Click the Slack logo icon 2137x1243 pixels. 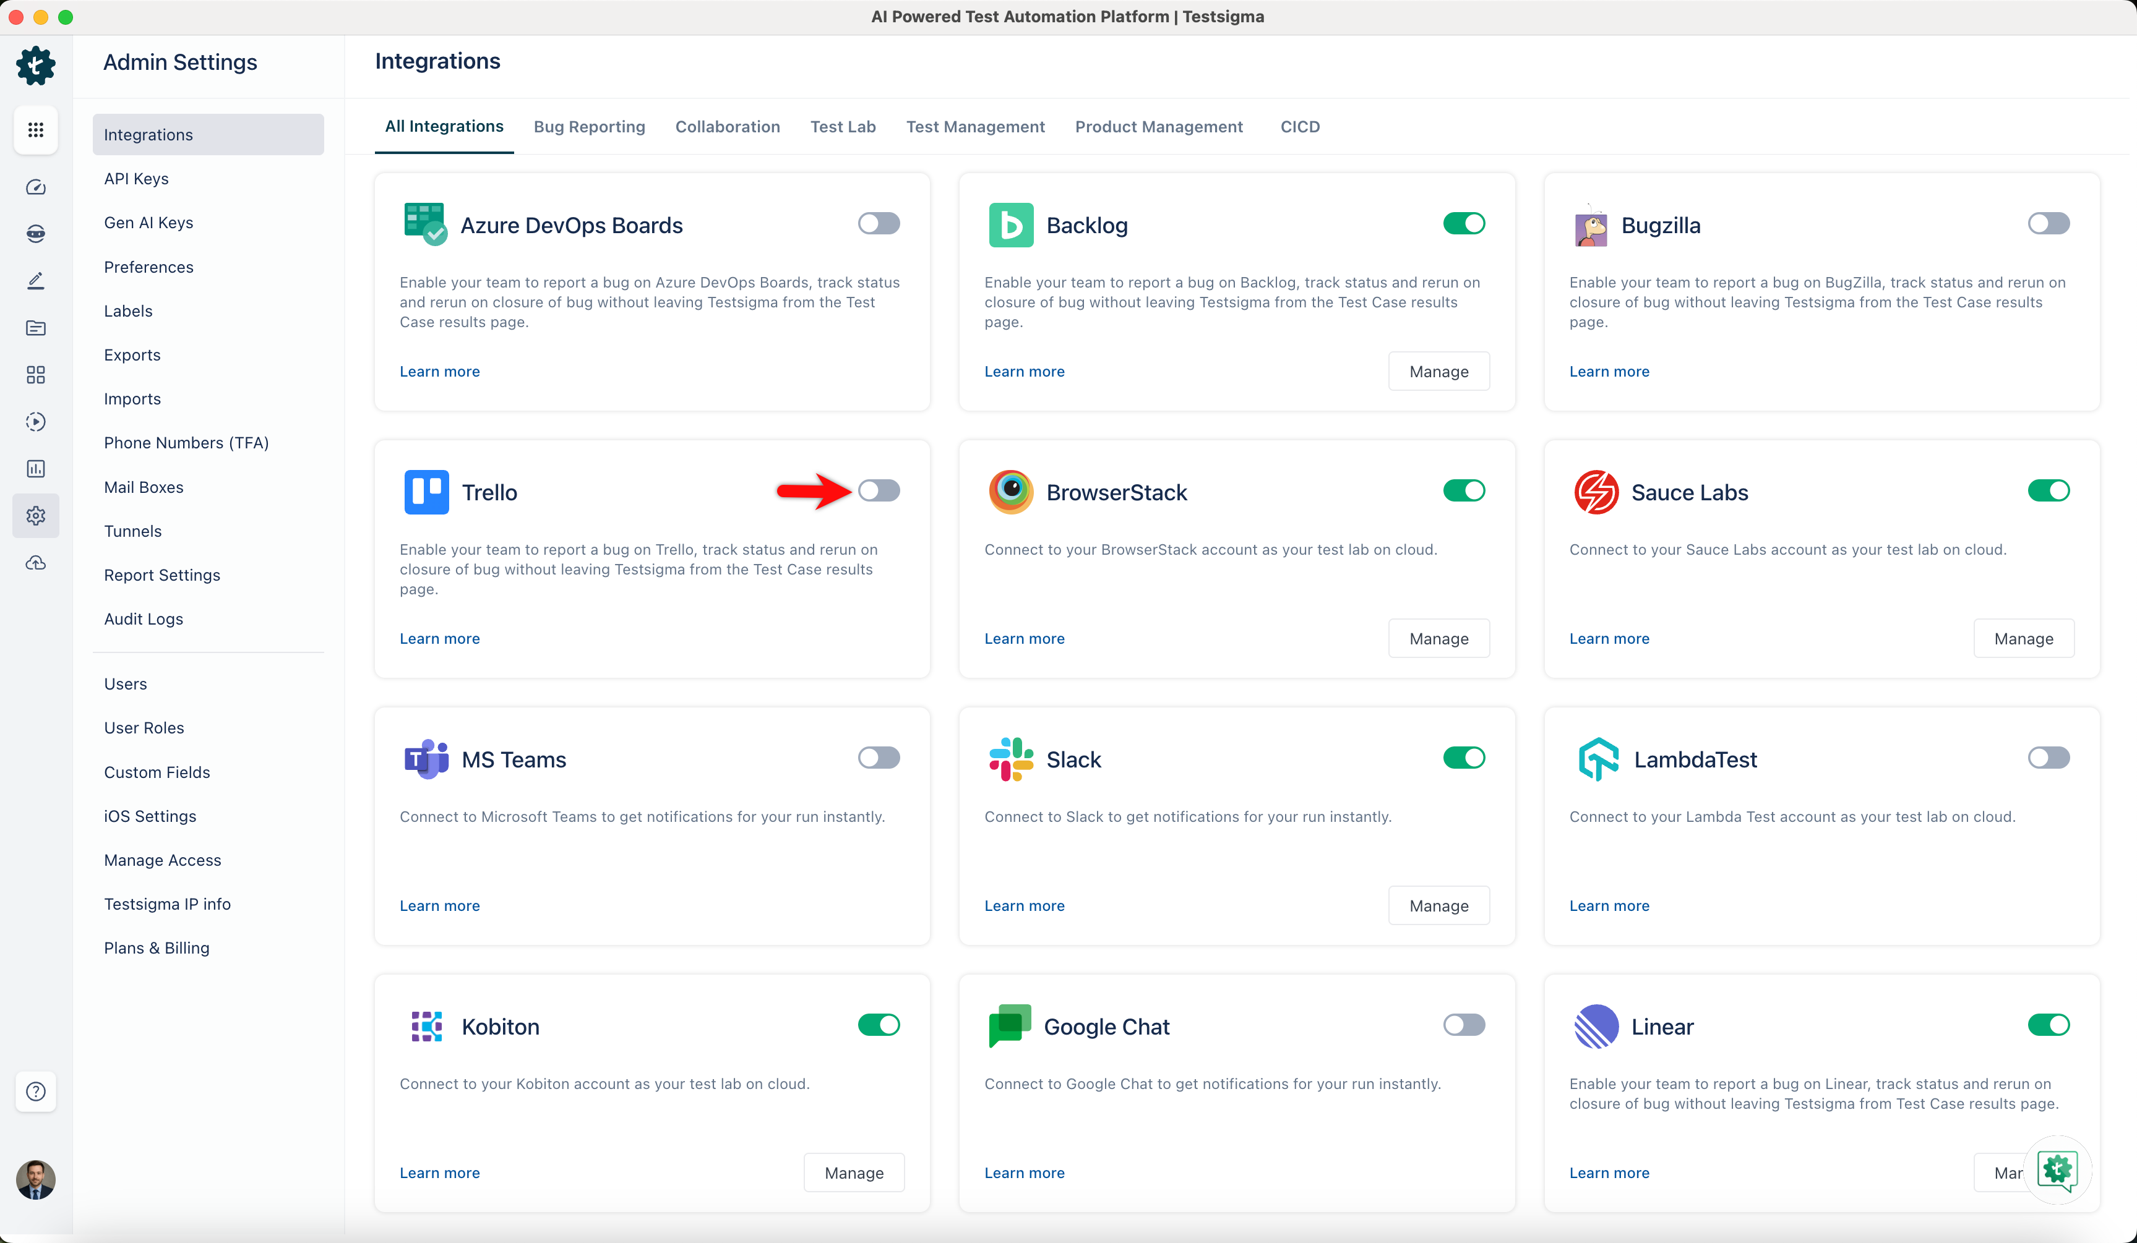click(1011, 759)
